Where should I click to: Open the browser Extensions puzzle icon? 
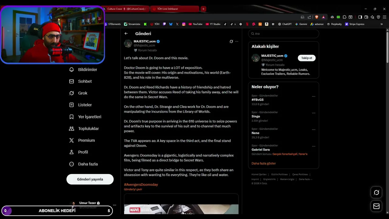pyautogui.click(x=344, y=17)
